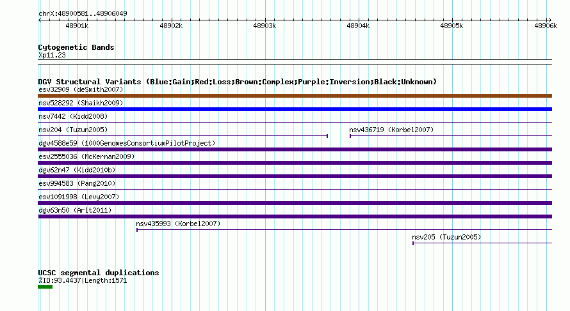570x311 pixels.
Task: Click the nsv435993 variant line's start cap
Action: pos(137,230)
